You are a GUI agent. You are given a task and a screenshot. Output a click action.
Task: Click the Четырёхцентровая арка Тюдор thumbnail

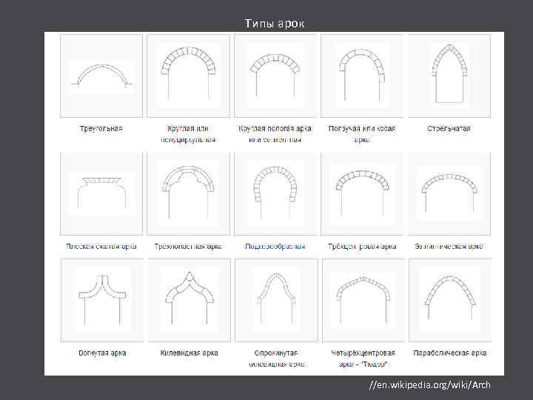coord(363,300)
